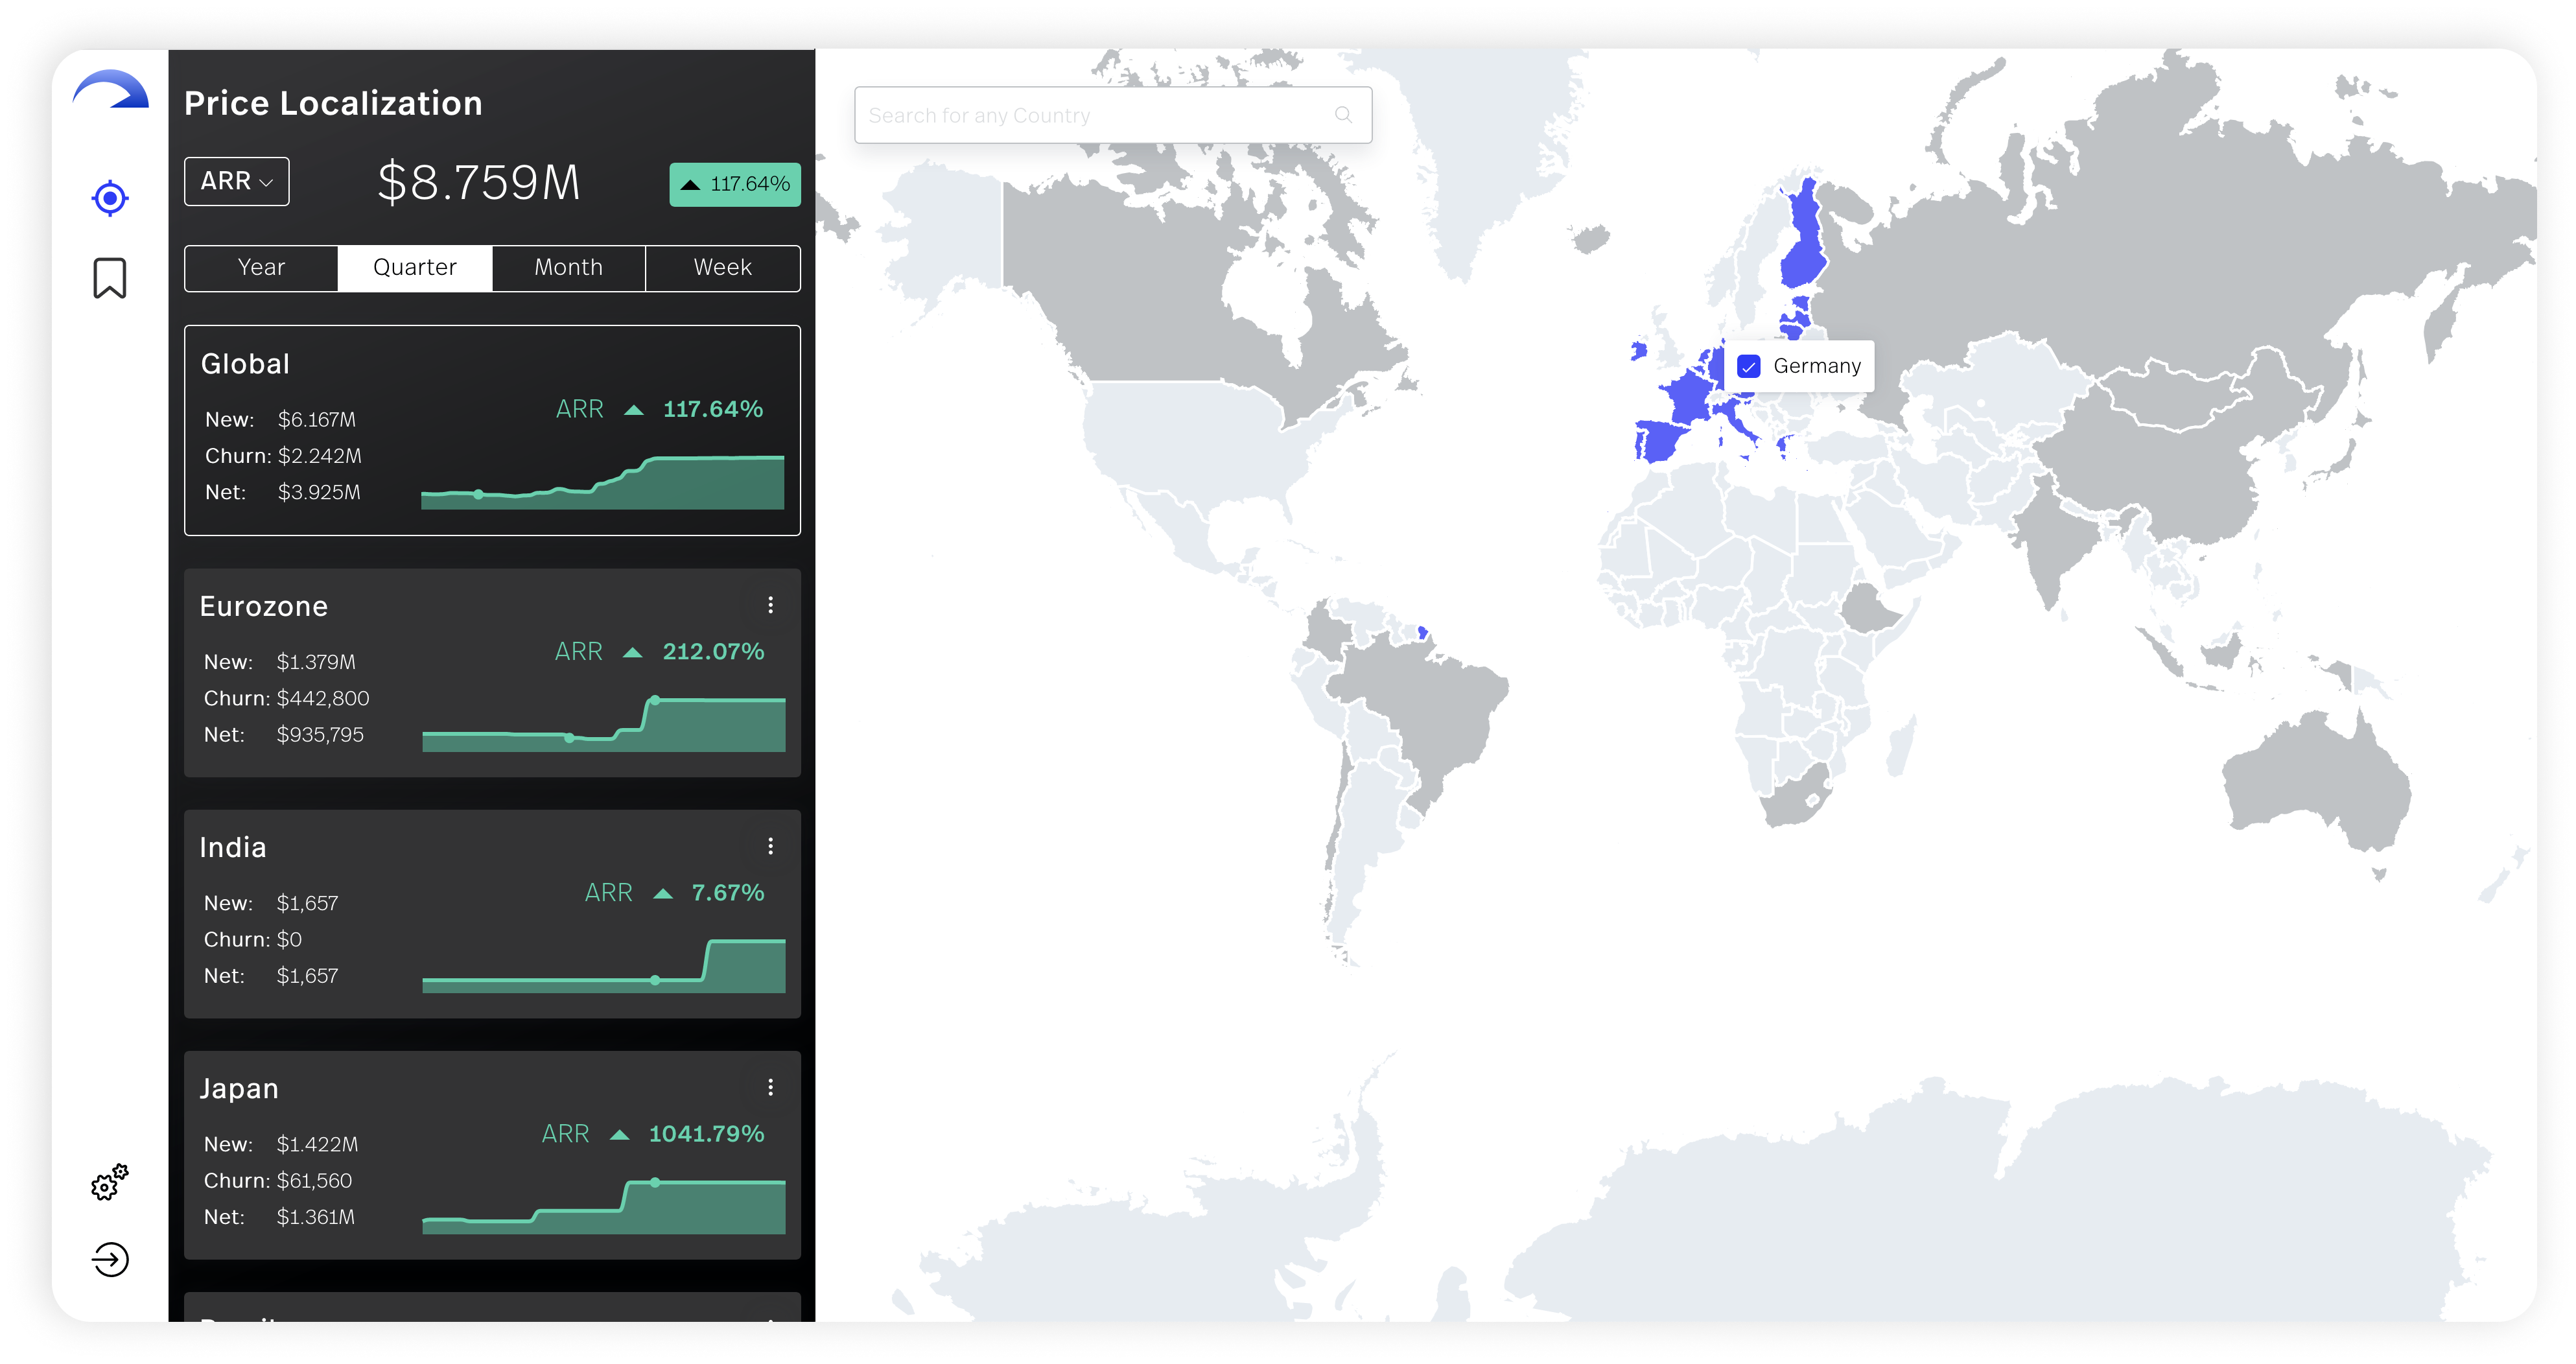The height and width of the screenshot is (1364, 2576).
Task: Click the blue arc logo
Action: pos(111,90)
